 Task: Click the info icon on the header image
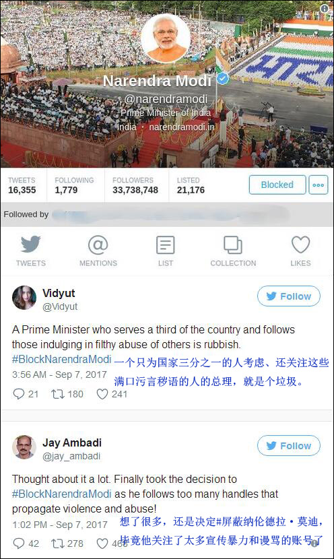pos(325,9)
